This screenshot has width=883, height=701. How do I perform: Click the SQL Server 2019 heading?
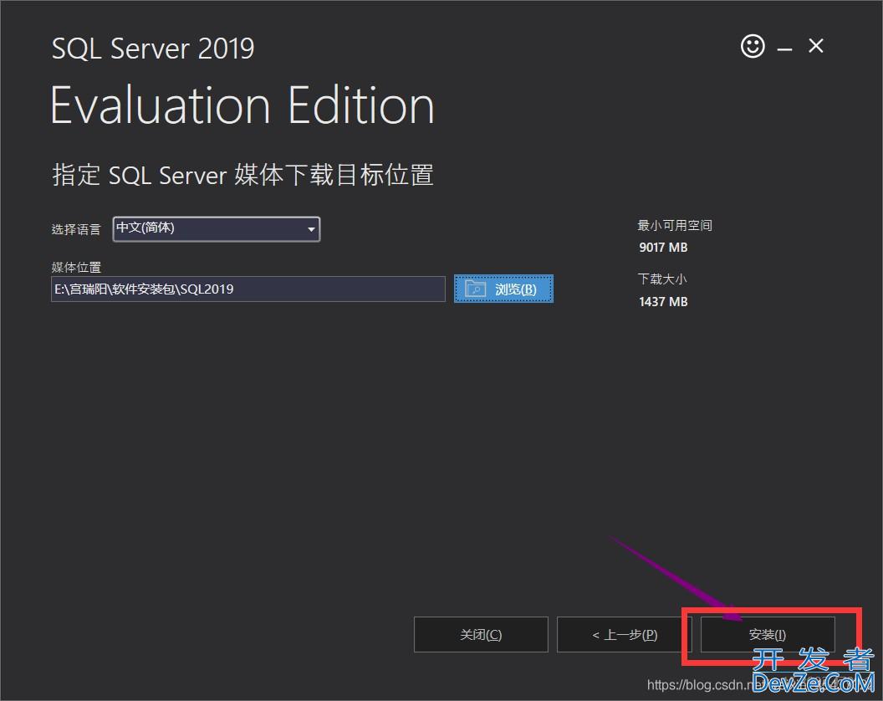click(153, 49)
